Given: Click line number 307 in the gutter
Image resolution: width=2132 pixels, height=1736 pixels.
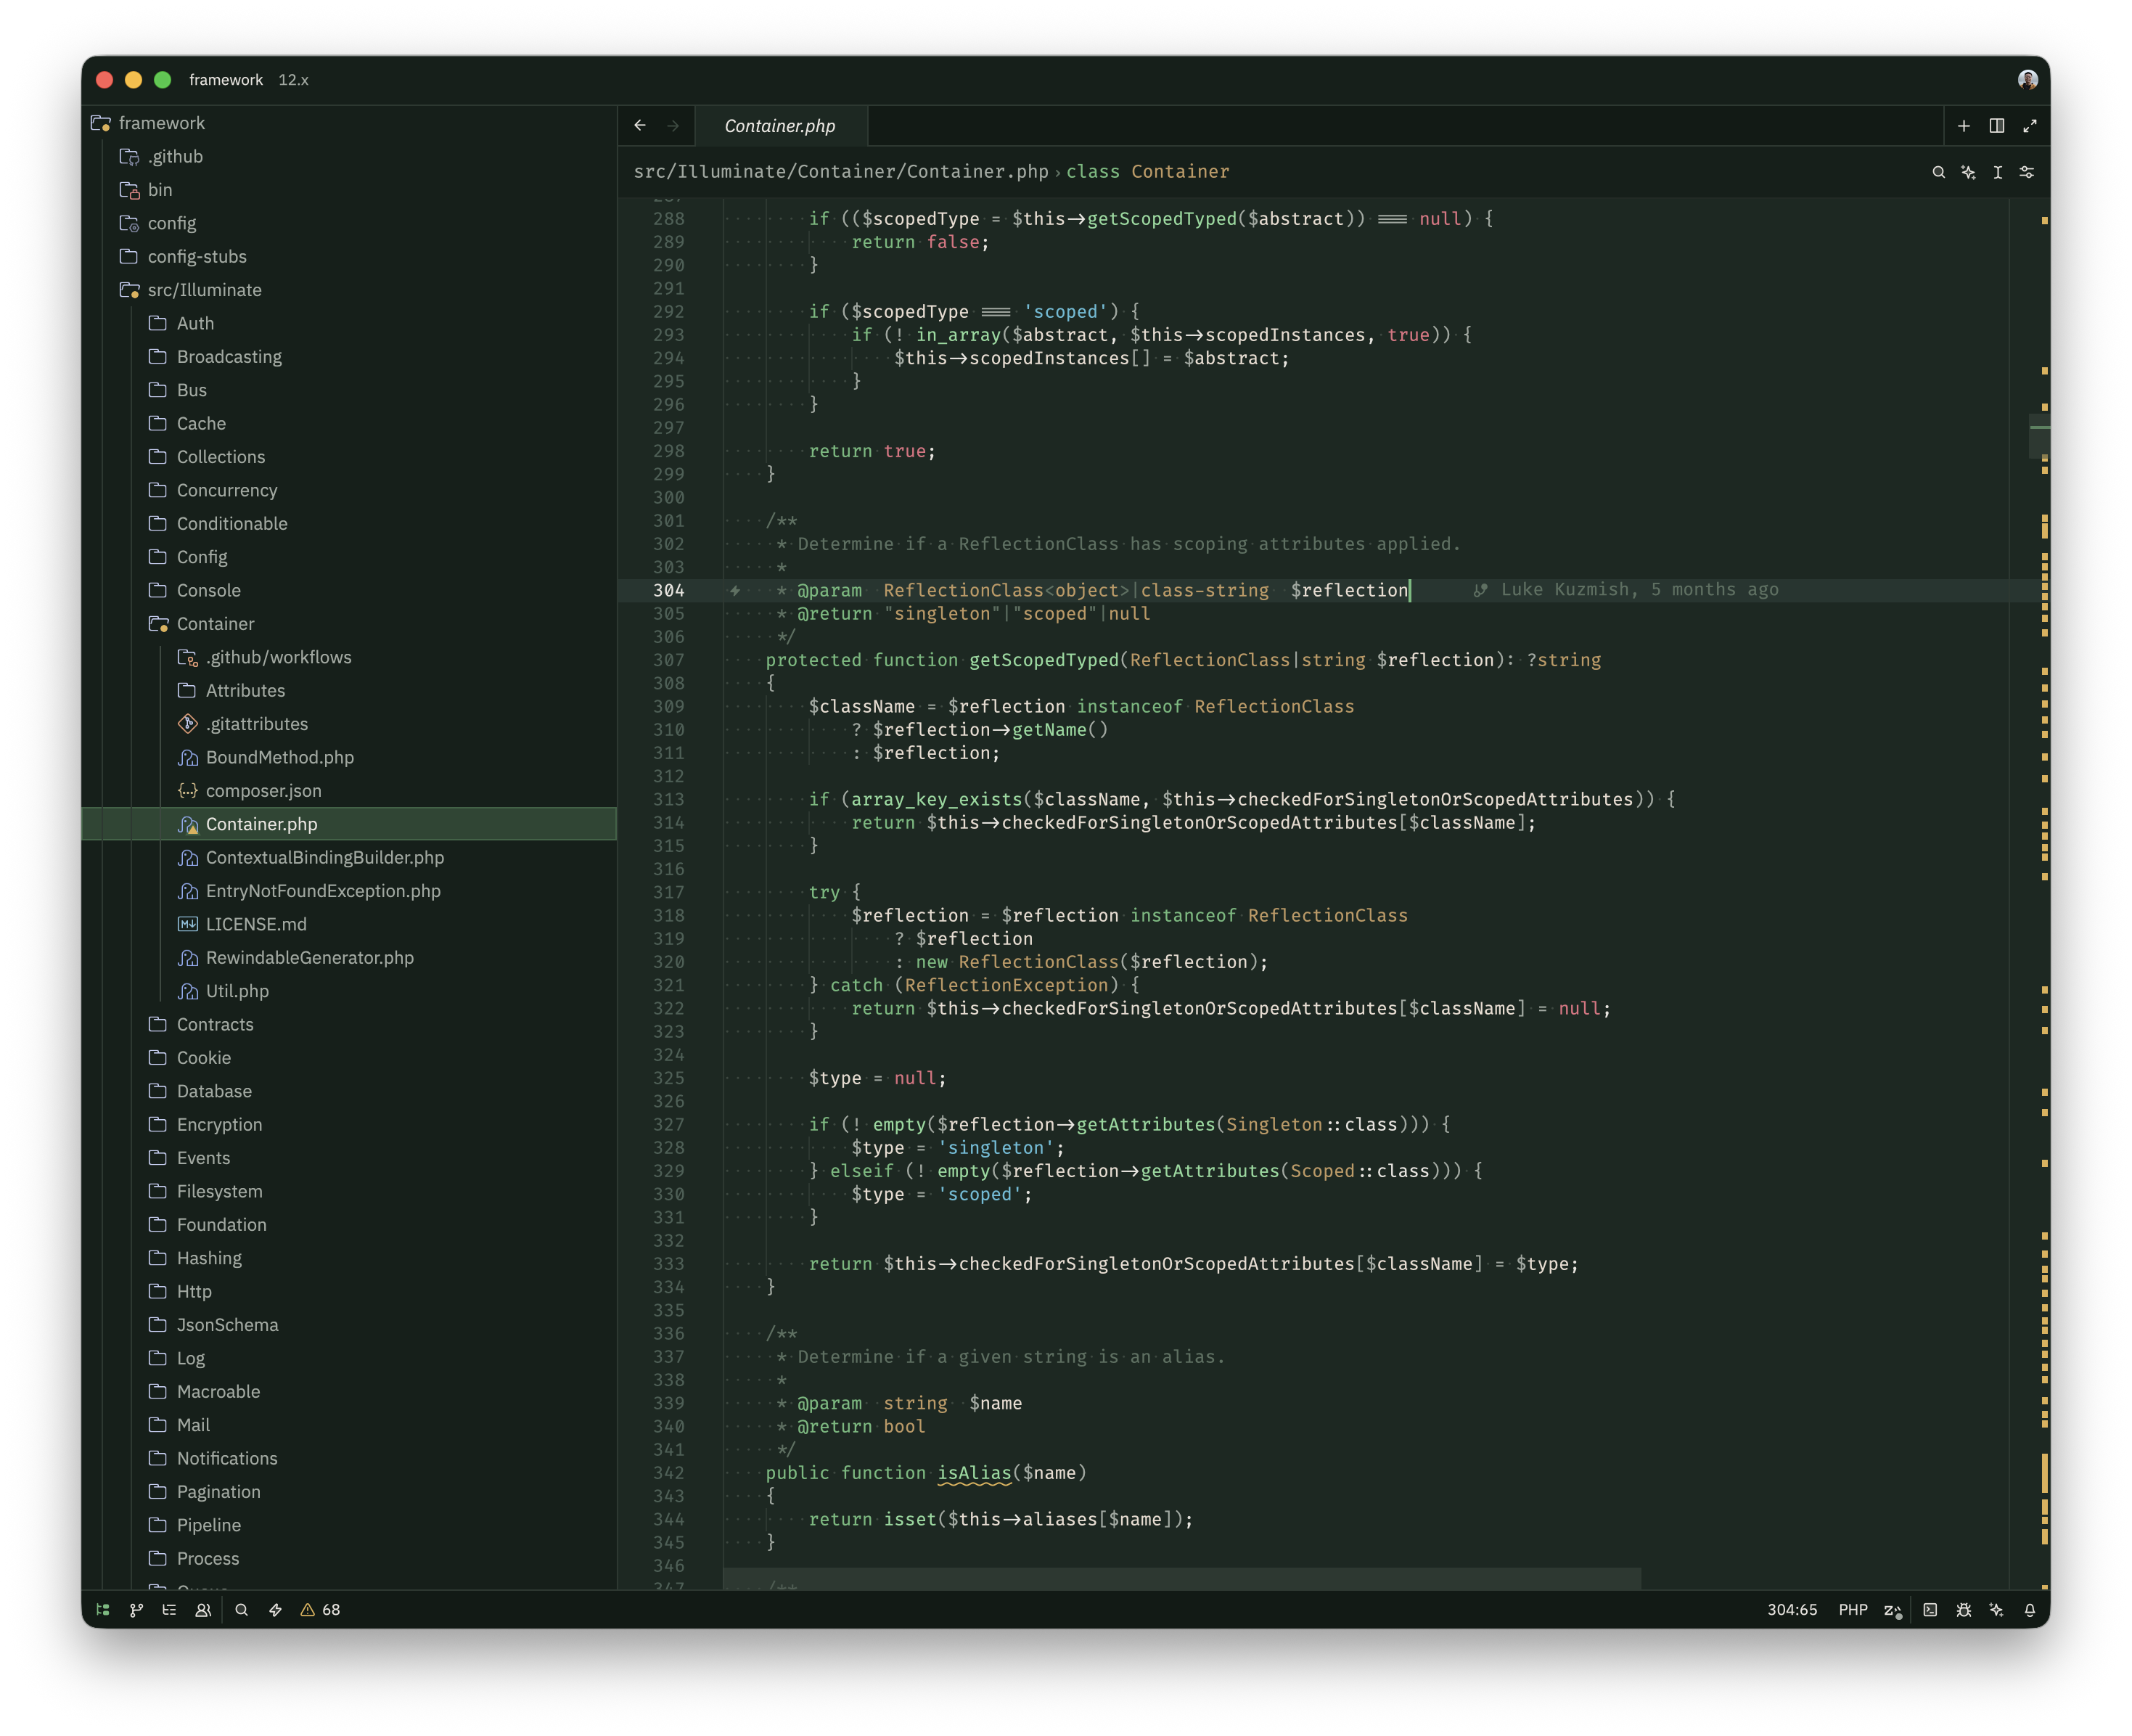Looking at the screenshot, I should pyautogui.click(x=669, y=660).
